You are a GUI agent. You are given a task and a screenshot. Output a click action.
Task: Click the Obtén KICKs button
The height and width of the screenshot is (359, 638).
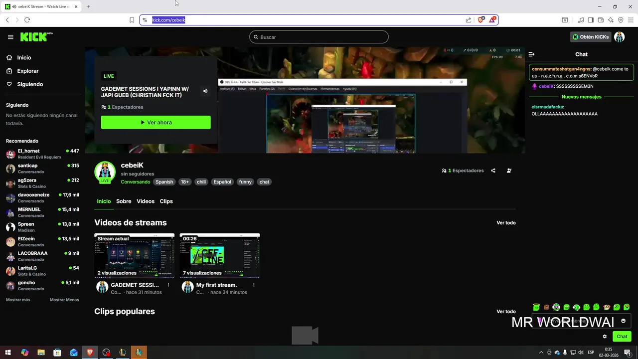[591, 37]
